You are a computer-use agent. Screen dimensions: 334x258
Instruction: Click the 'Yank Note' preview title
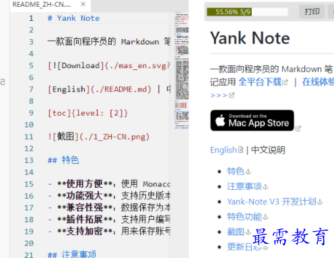(250, 38)
